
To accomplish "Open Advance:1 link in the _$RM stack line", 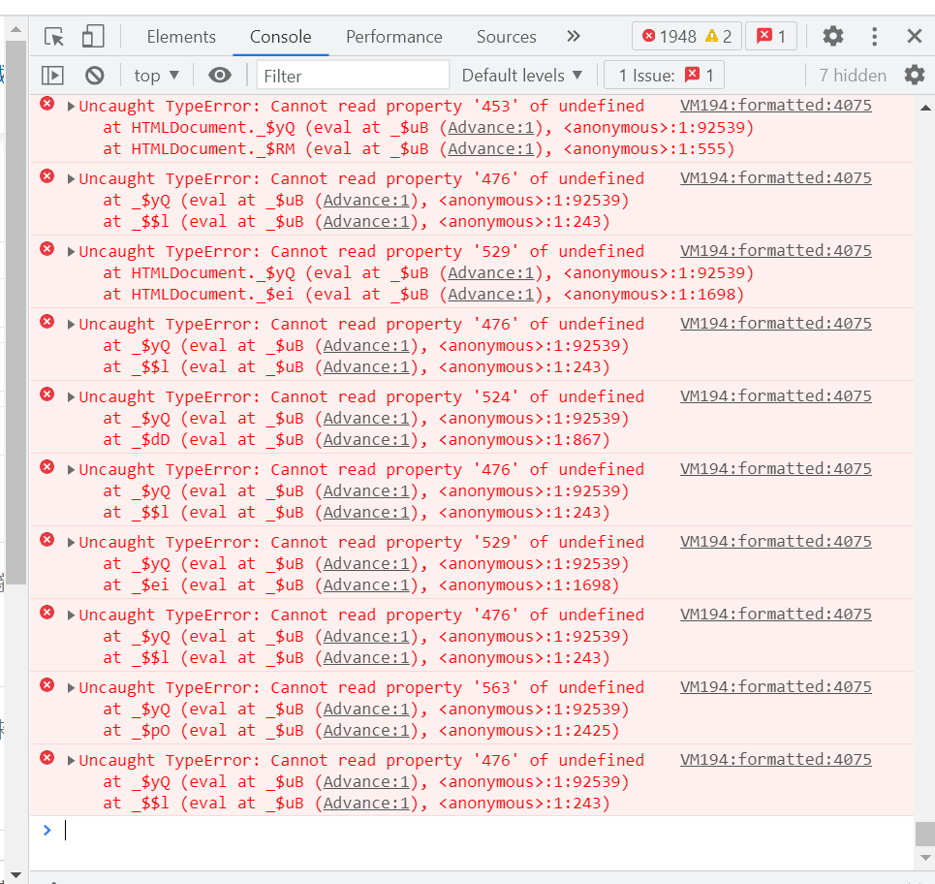I will (x=491, y=149).
